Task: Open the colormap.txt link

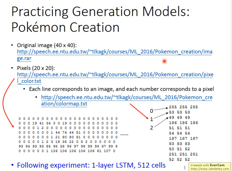Action: 127,100
